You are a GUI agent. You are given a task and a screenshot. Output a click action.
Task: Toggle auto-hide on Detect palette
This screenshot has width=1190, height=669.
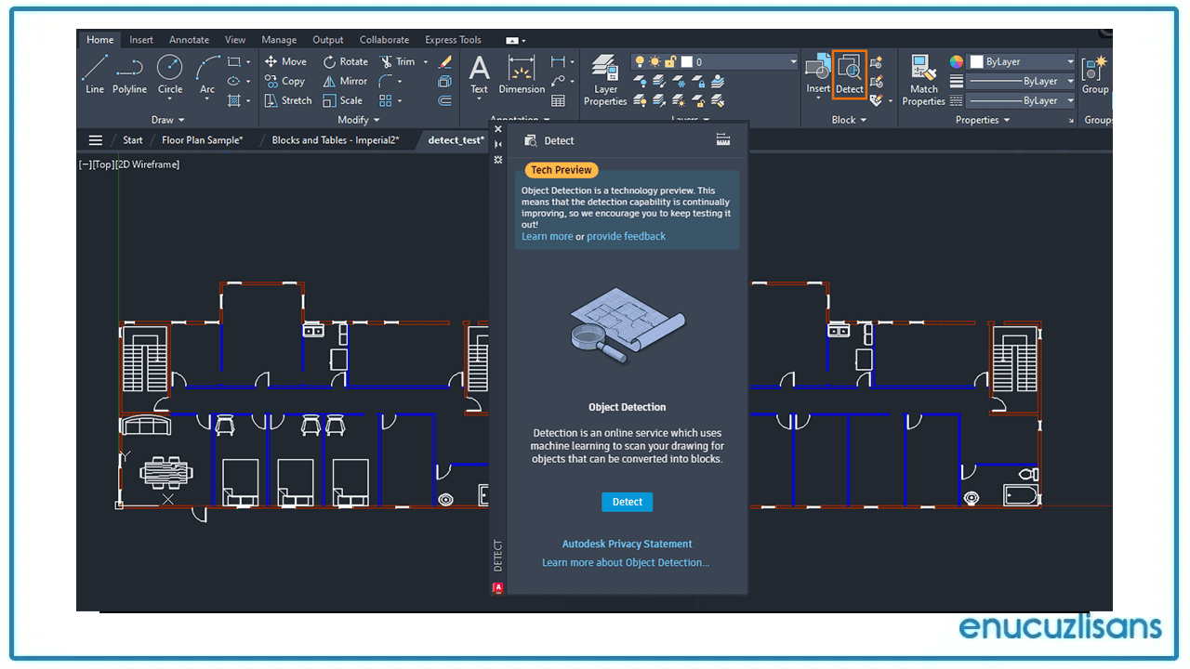[x=498, y=144]
